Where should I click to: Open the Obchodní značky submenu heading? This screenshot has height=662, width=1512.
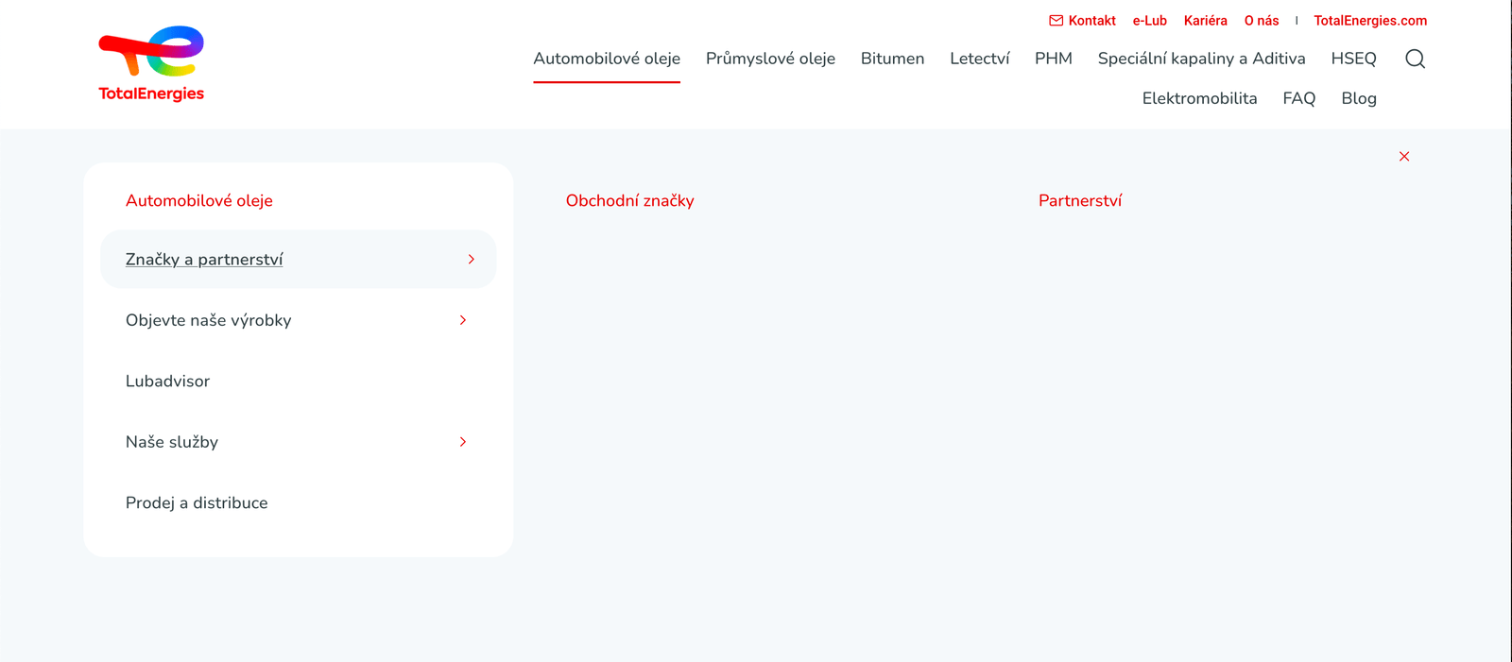(629, 200)
